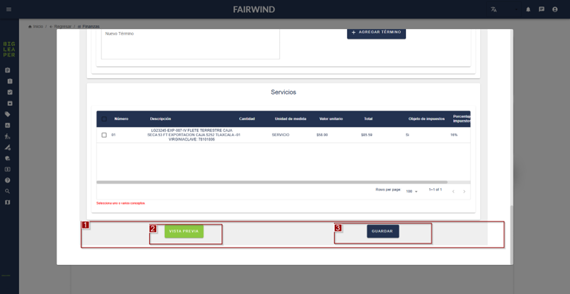Image resolution: width=570 pixels, height=294 pixels.
Task: Open the language dropdown arrow in header
Action: click(x=517, y=9)
